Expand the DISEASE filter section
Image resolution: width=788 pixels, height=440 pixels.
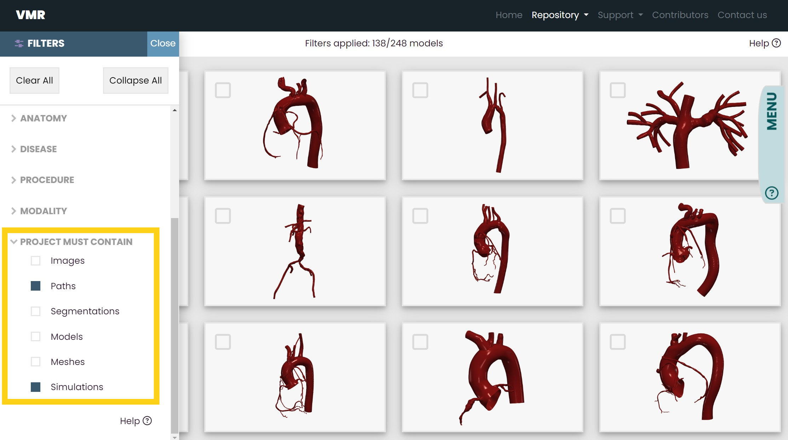pyautogui.click(x=38, y=149)
